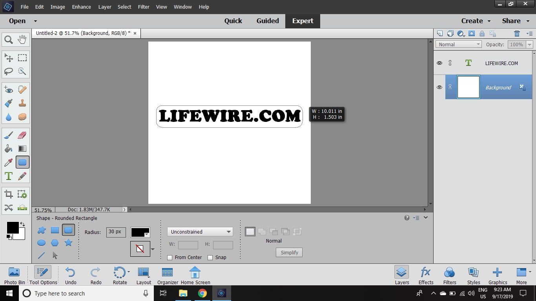Image resolution: width=536 pixels, height=301 pixels.
Task: Go to the Home Screen
Action: point(195,275)
